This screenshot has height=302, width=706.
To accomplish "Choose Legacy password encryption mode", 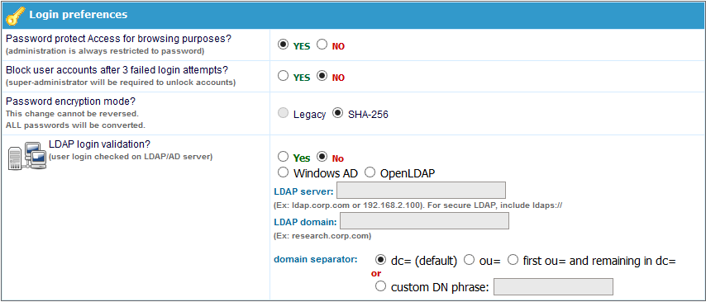I will click(283, 114).
